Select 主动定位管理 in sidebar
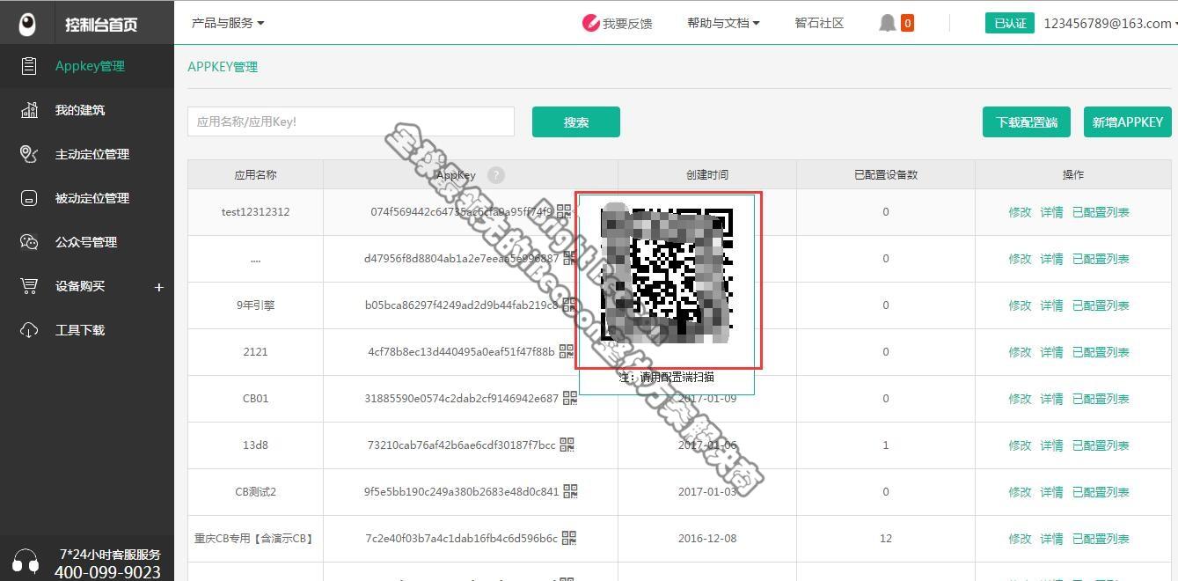The width and height of the screenshot is (1178, 581). pos(92,154)
